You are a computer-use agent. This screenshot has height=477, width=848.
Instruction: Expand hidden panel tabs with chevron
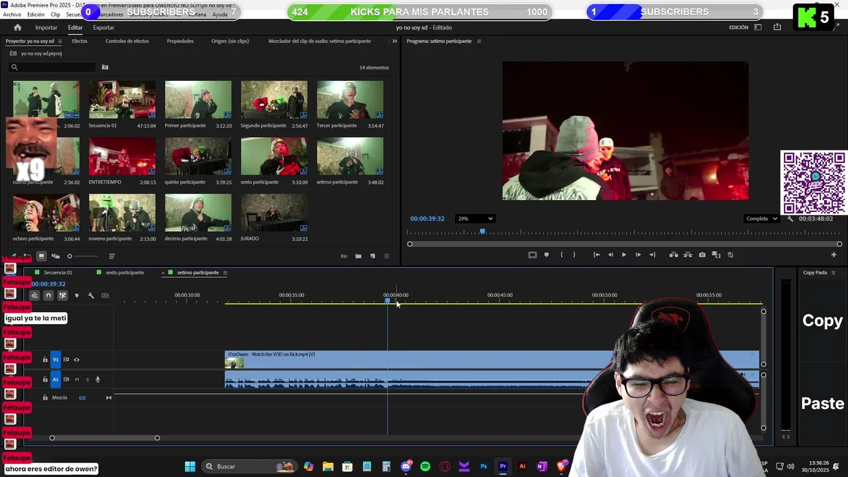pos(394,41)
